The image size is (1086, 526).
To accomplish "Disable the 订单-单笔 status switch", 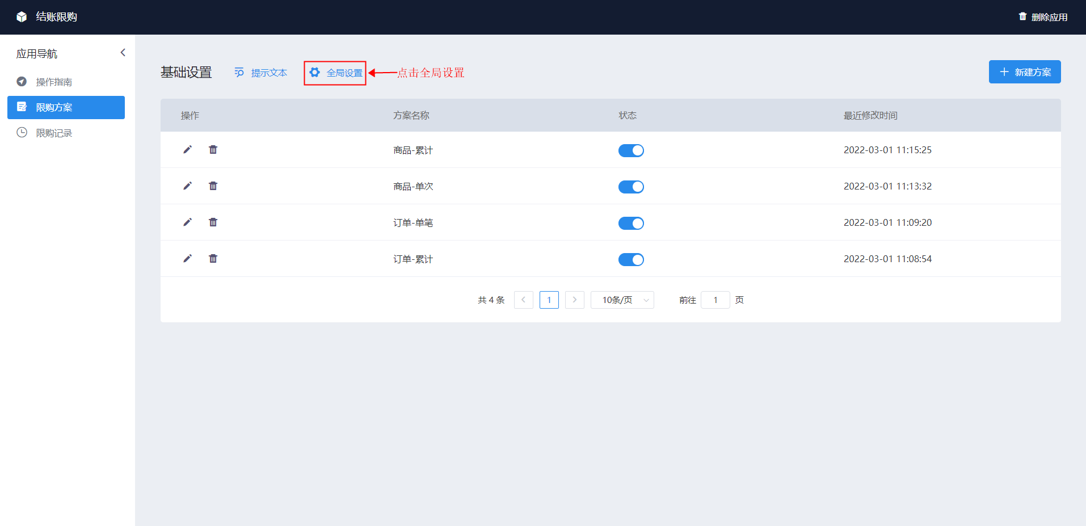I will pos(631,223).
